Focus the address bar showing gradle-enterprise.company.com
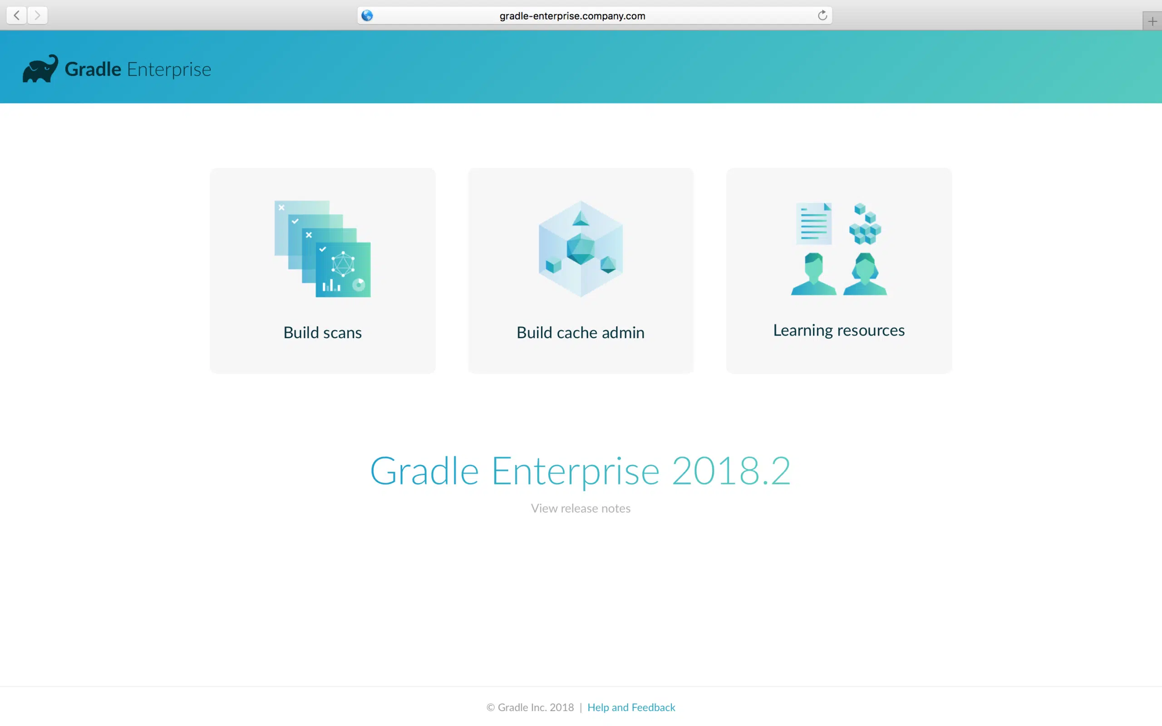 [595, 15]
